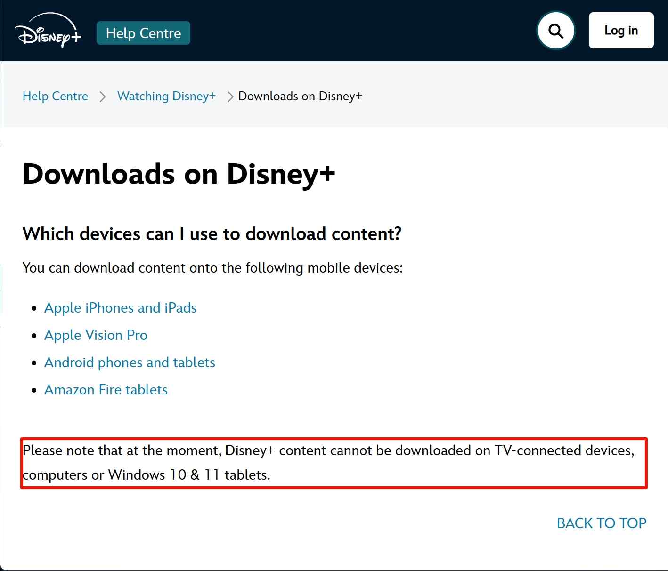
Task: Open the Apple Vision Pro link
Action: [96, 335]
